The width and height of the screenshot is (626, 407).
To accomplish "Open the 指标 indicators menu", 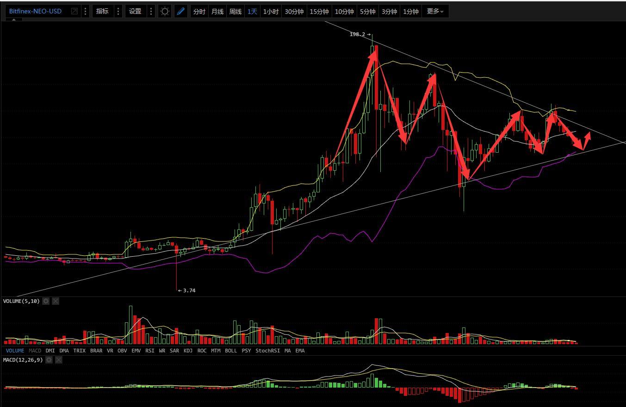I will (102, 11).
